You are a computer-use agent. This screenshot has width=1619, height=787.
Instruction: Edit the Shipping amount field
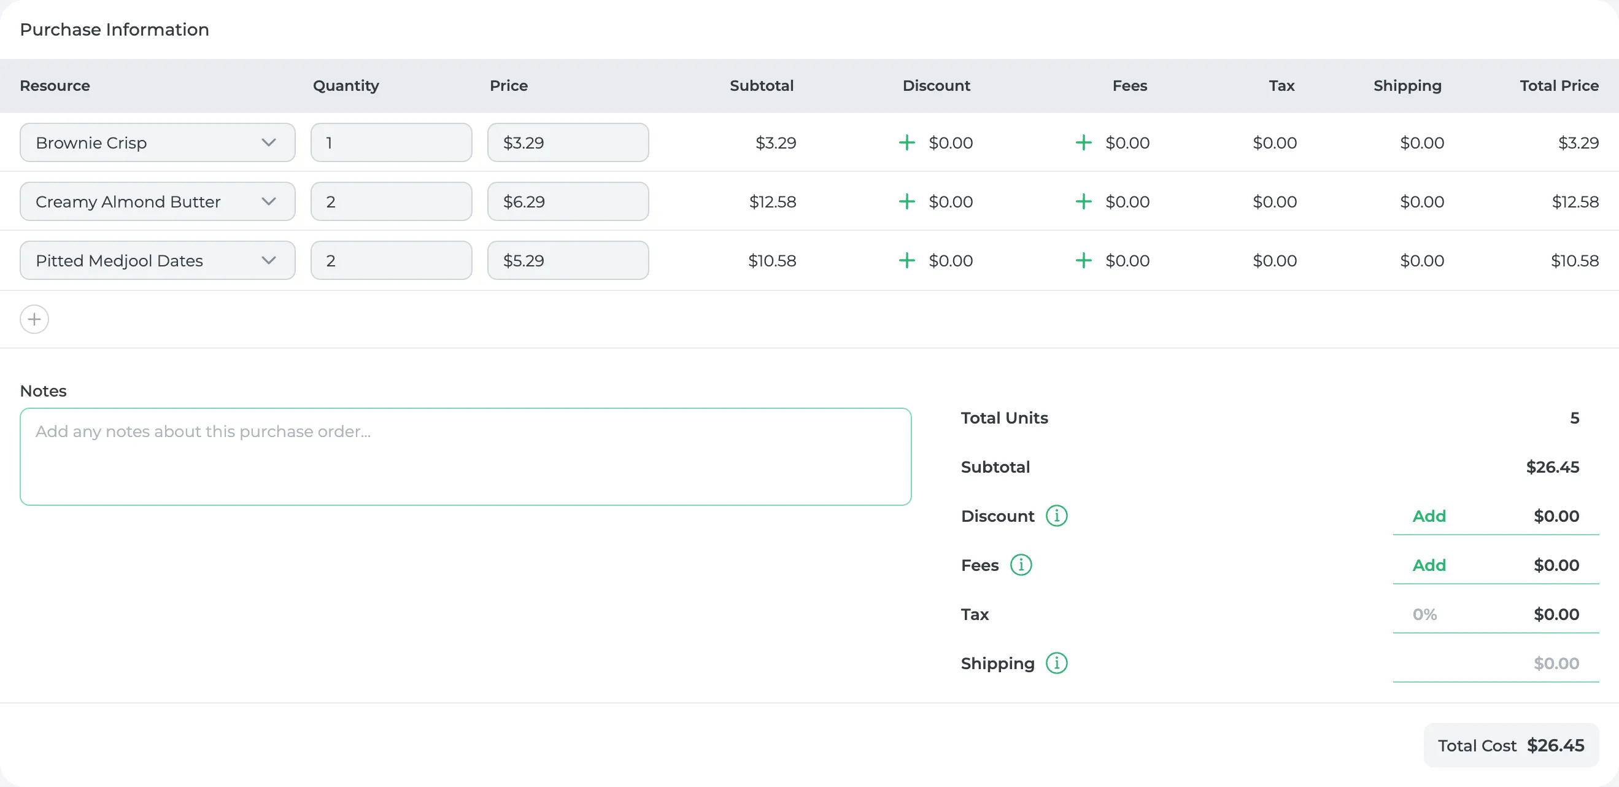coord(1496,663)
